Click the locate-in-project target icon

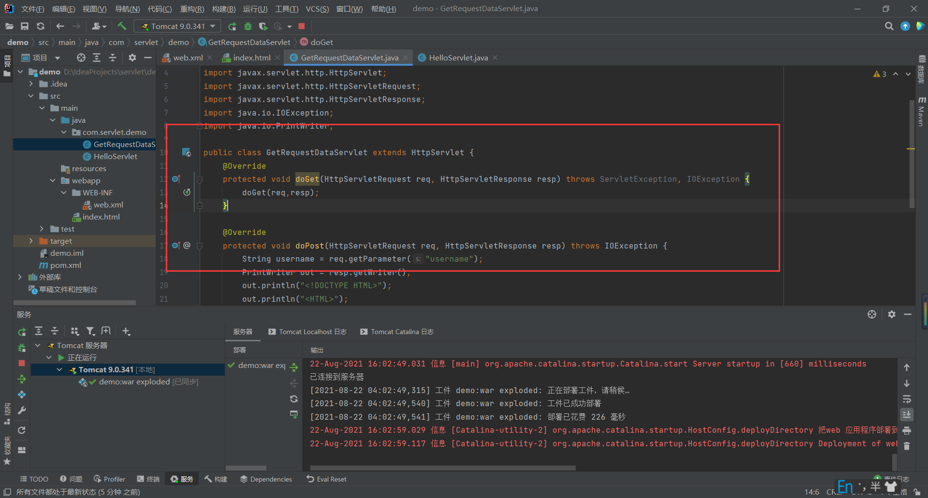(x=81, y=58)
